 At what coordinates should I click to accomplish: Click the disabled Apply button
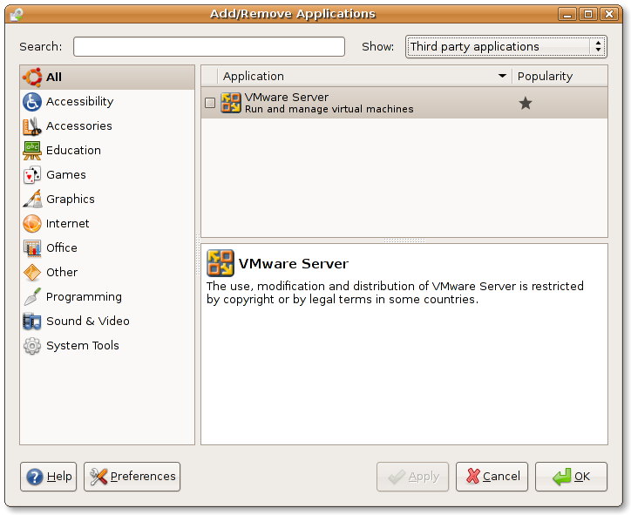tap(412, 477)
